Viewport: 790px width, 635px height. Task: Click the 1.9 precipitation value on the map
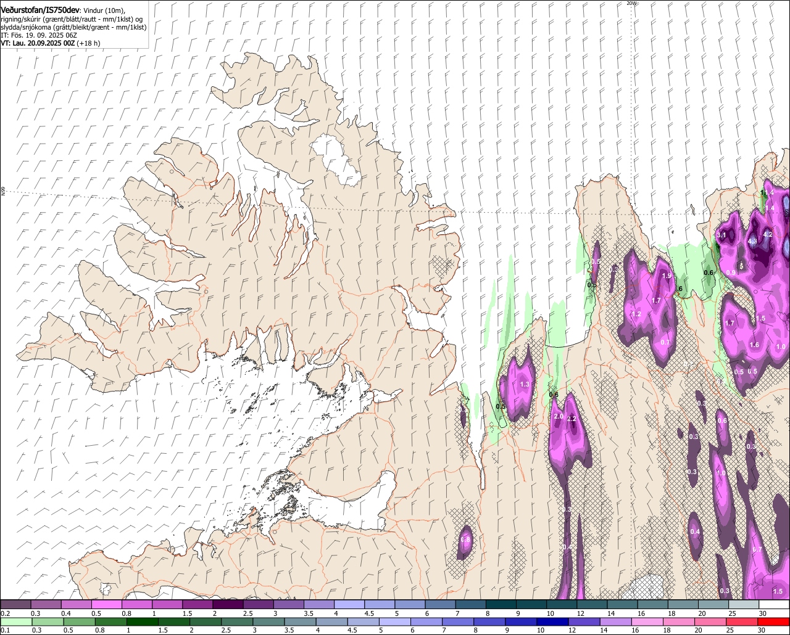point(667,276)
